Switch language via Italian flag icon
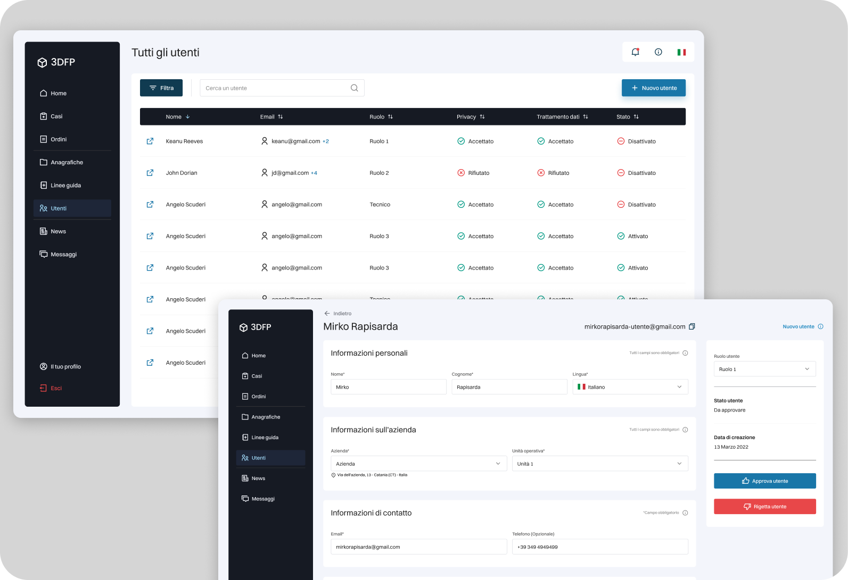The image size is (848, 580). [x=681, y=52]
